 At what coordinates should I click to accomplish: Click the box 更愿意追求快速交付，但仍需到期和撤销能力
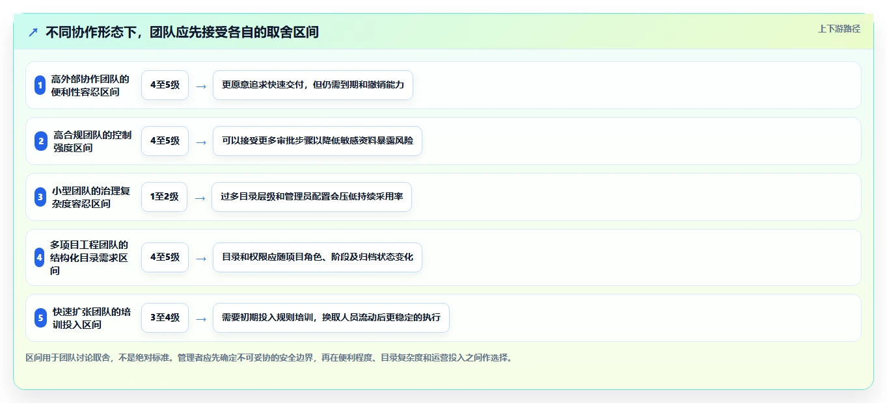313,85
